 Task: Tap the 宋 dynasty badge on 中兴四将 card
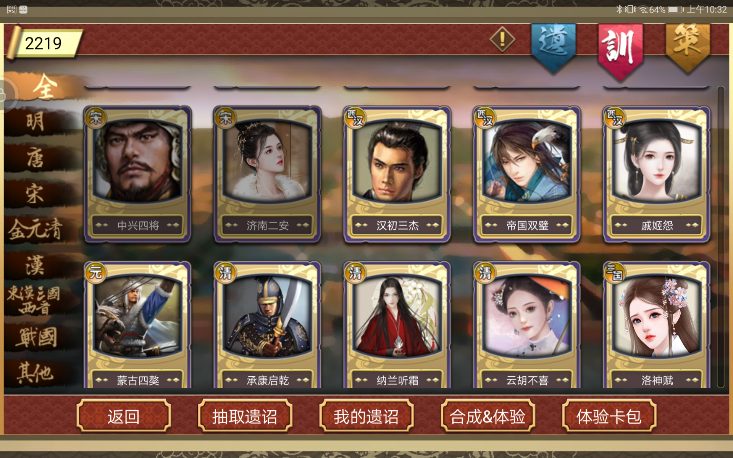coord(95,118)
